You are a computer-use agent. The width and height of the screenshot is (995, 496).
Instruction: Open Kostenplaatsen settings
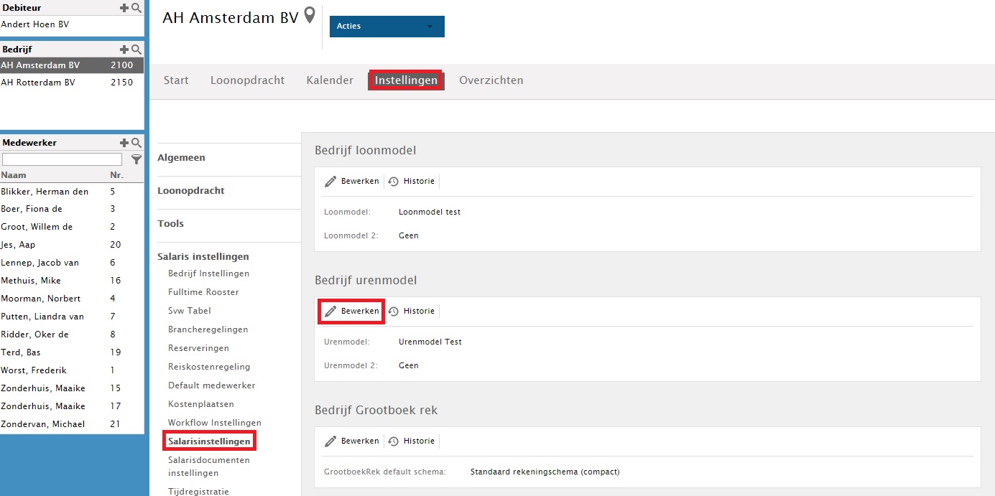coord(201,404)
